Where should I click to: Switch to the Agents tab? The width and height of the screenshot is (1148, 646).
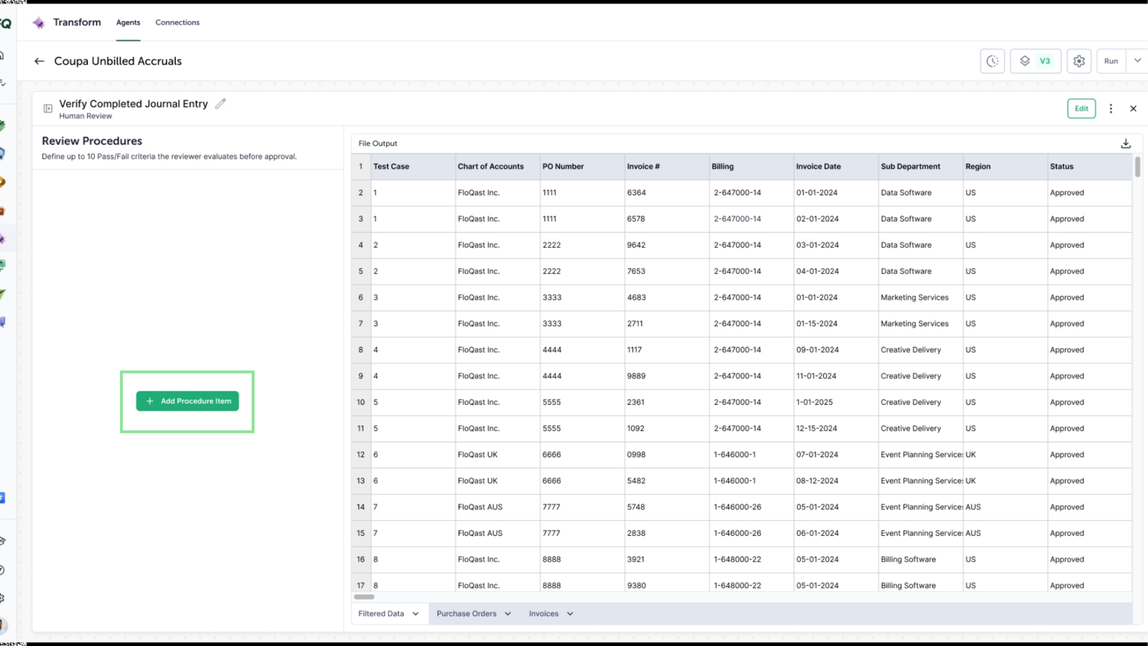[x=128, y=22]
